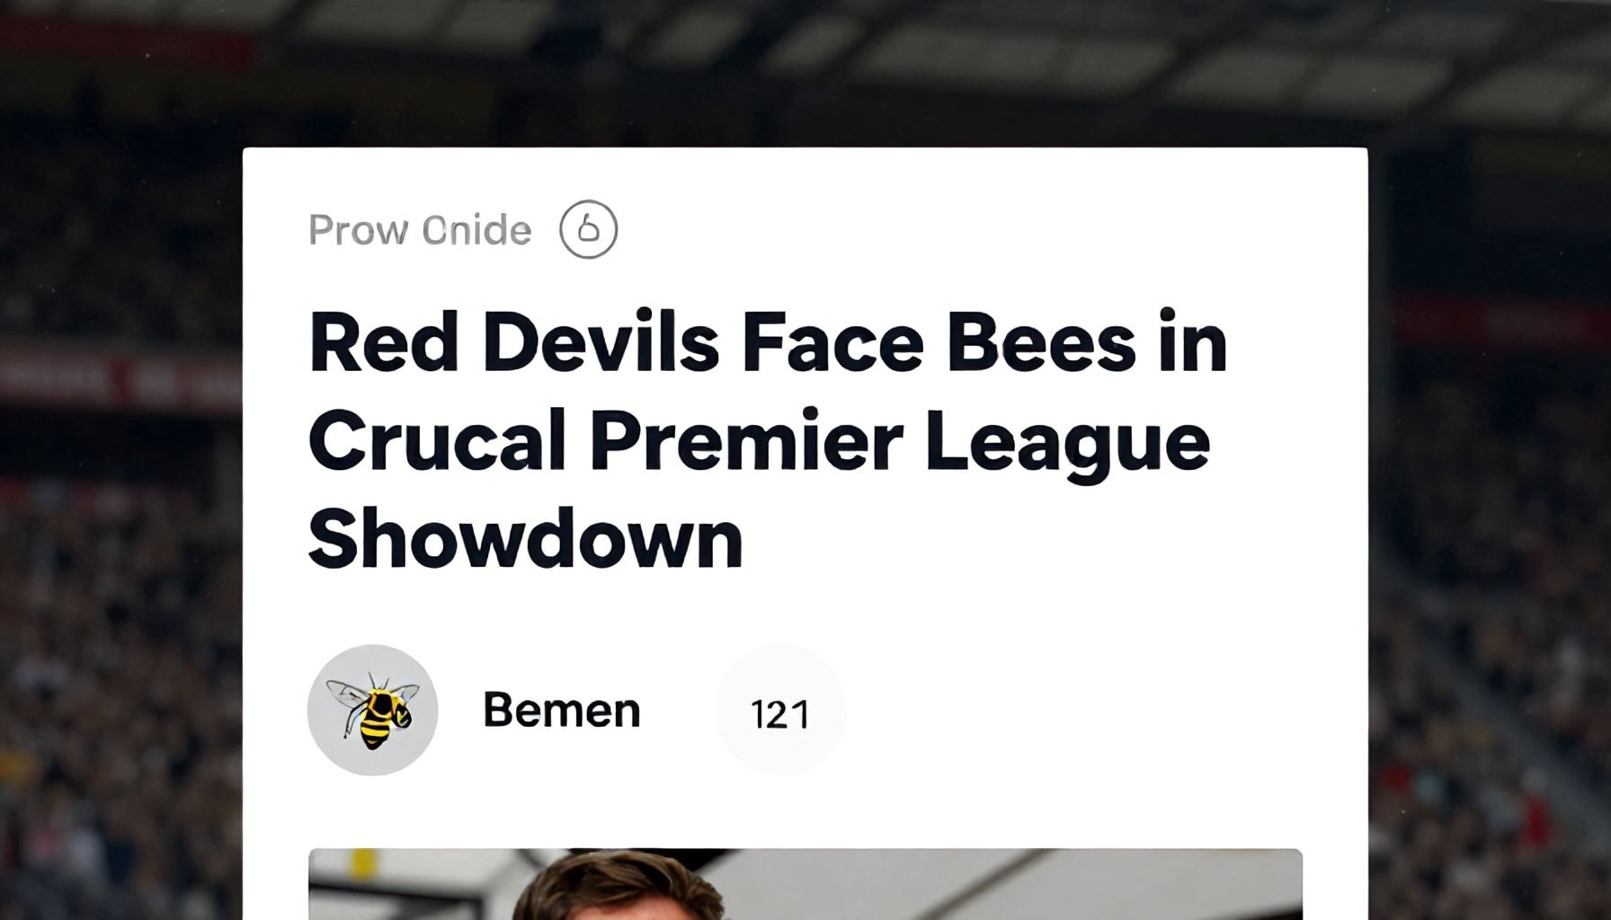Click the "121" count badge

780,712
